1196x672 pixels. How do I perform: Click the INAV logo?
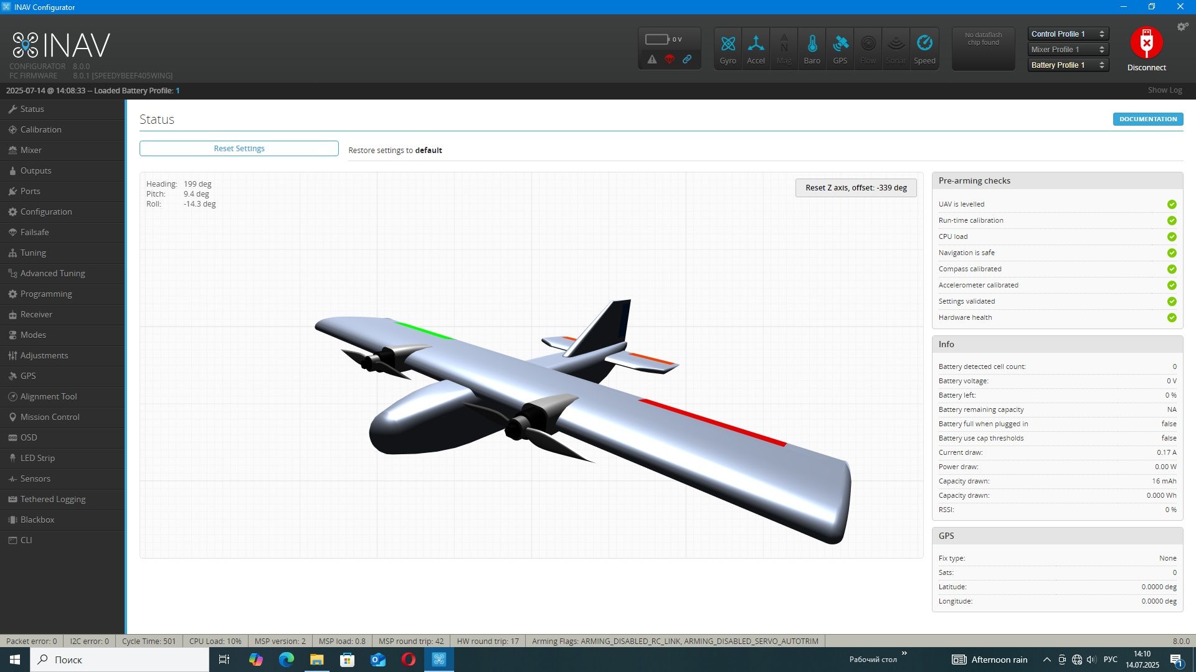click(x=61, y=45)
